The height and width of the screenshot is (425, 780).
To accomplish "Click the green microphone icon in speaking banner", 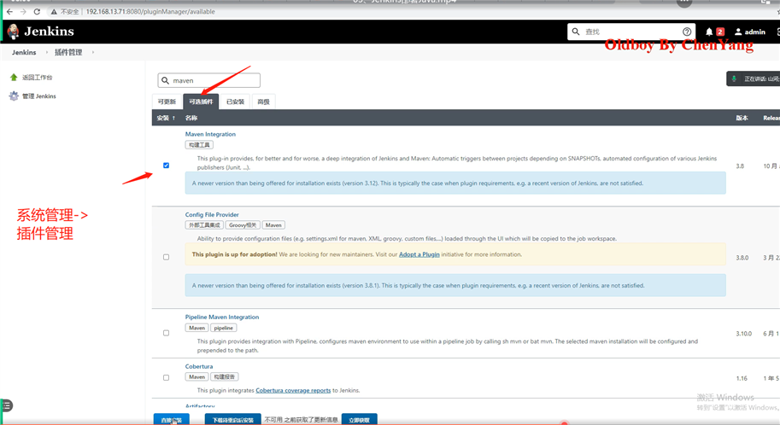I will tap(734, 79).
